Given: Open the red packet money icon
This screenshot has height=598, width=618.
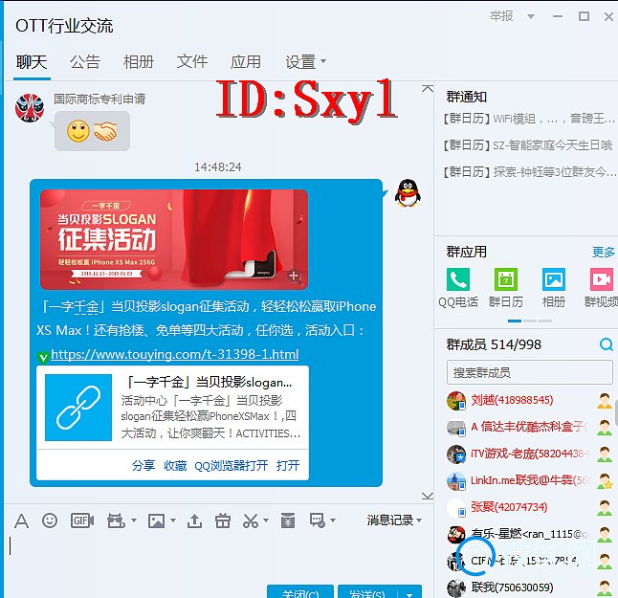Looking at the screenshot, I should tap(288, 520).
